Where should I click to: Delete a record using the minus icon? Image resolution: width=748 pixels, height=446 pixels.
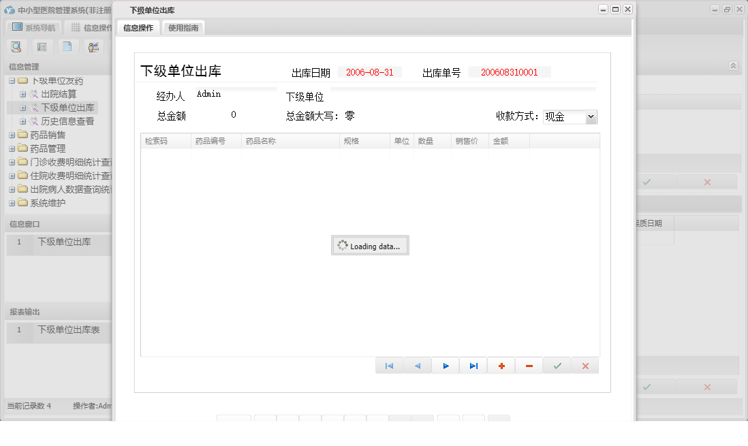coord(529,366)
